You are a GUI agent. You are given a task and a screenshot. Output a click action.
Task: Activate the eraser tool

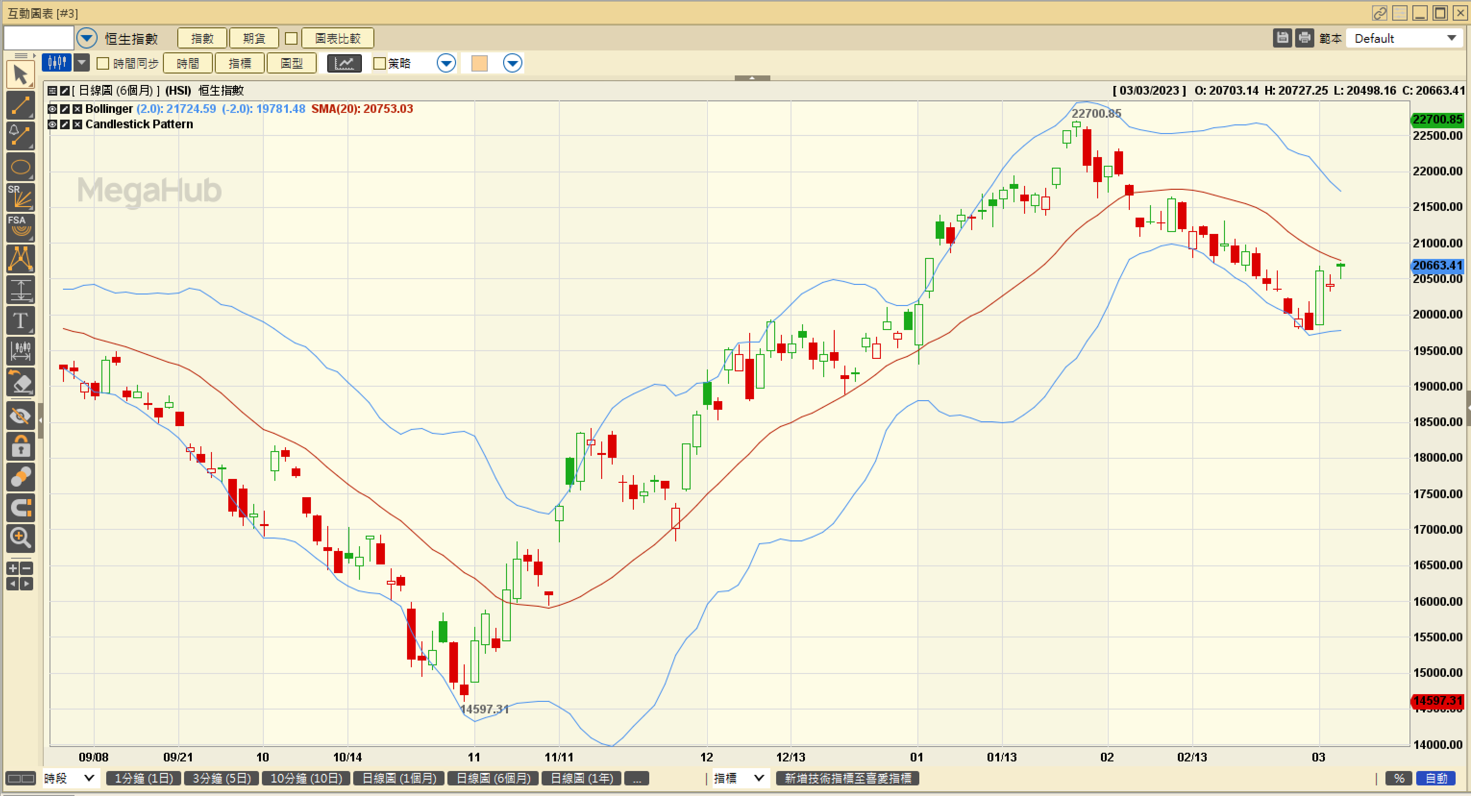[21, 382]
